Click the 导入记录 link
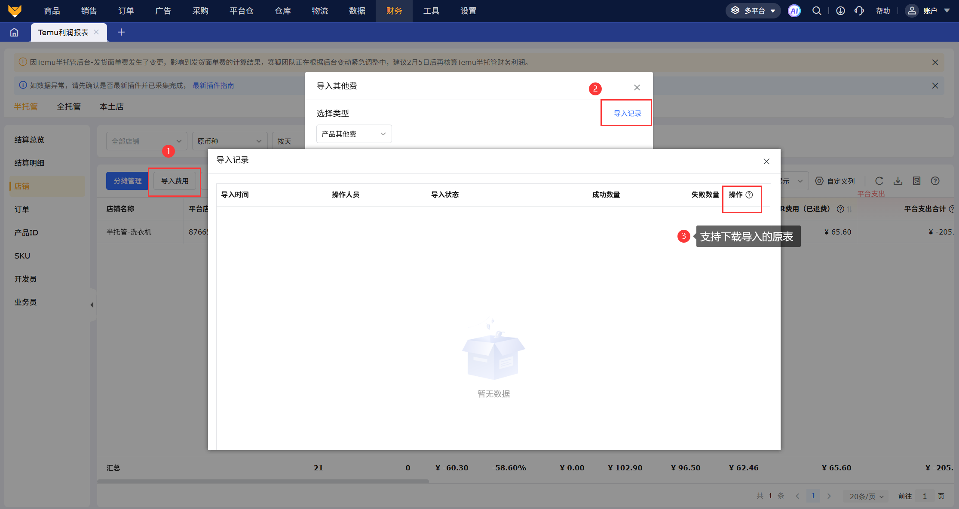Image resolution: width=959 pixels, height=509 pixels. point(627,113)
